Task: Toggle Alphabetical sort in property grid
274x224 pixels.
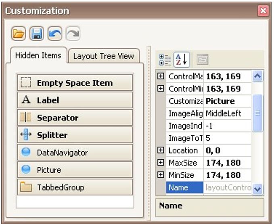Action: (x=182, y=60)
